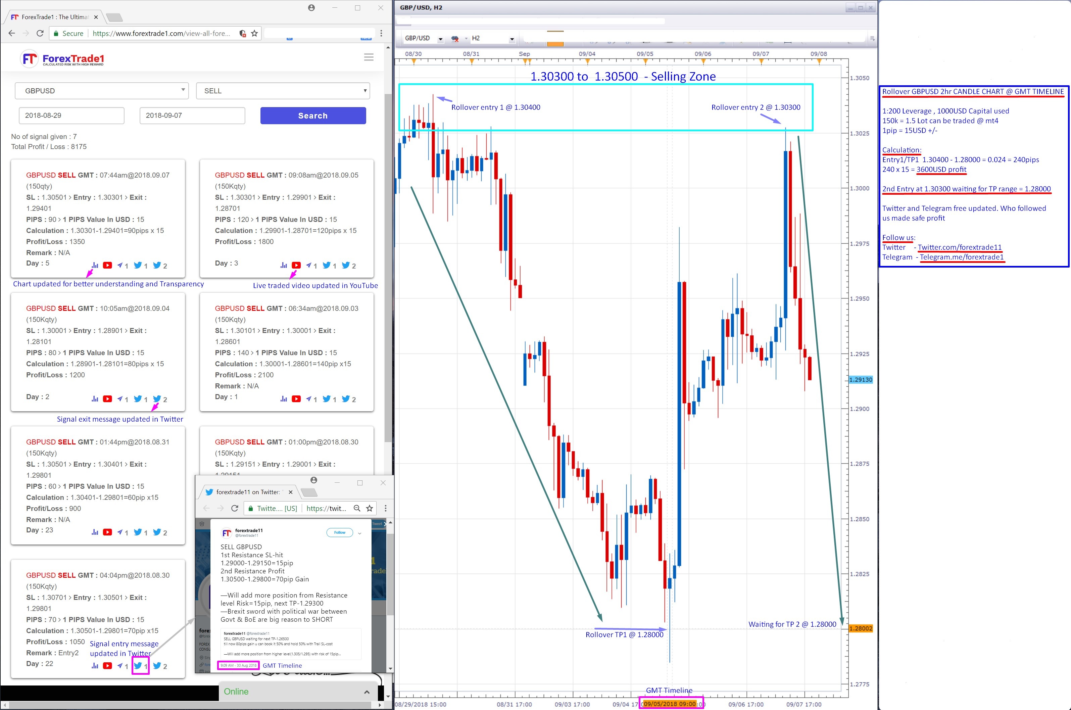1071x710 pixels.
Task: Open a new tab in the ForexTrade1 window
Action: click(114, 17)
